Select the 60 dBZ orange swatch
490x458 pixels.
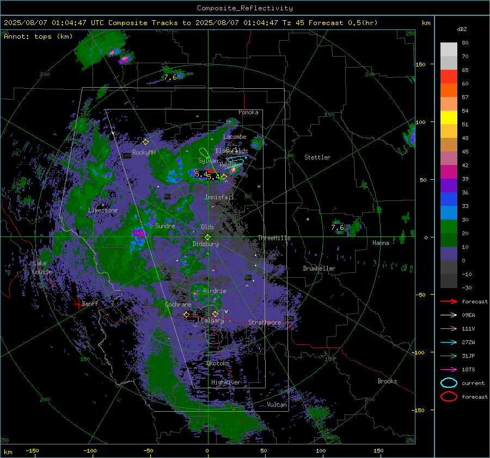tap(449, 90)
